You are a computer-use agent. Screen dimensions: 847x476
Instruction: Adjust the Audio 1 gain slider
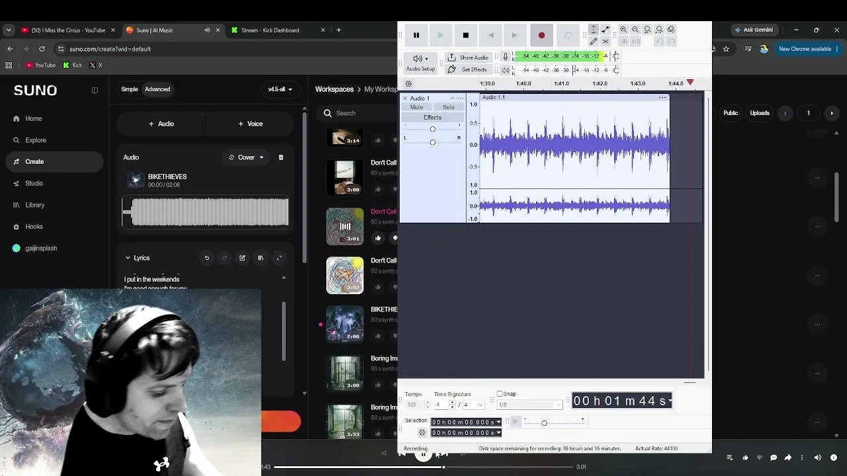tap(432, 129)
